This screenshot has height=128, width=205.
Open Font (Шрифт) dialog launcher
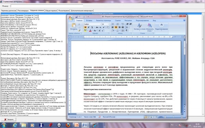click(x=109, y=33)
